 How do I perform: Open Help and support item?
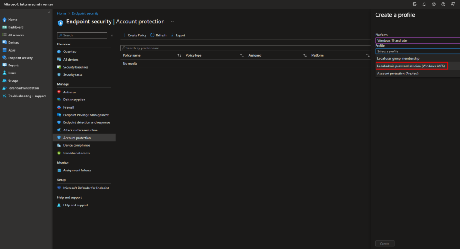[x=75, y=205]
